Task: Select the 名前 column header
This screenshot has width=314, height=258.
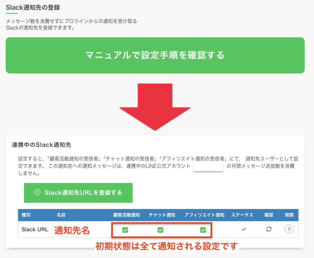Action: pyautogui.click(x=61, y=215)
